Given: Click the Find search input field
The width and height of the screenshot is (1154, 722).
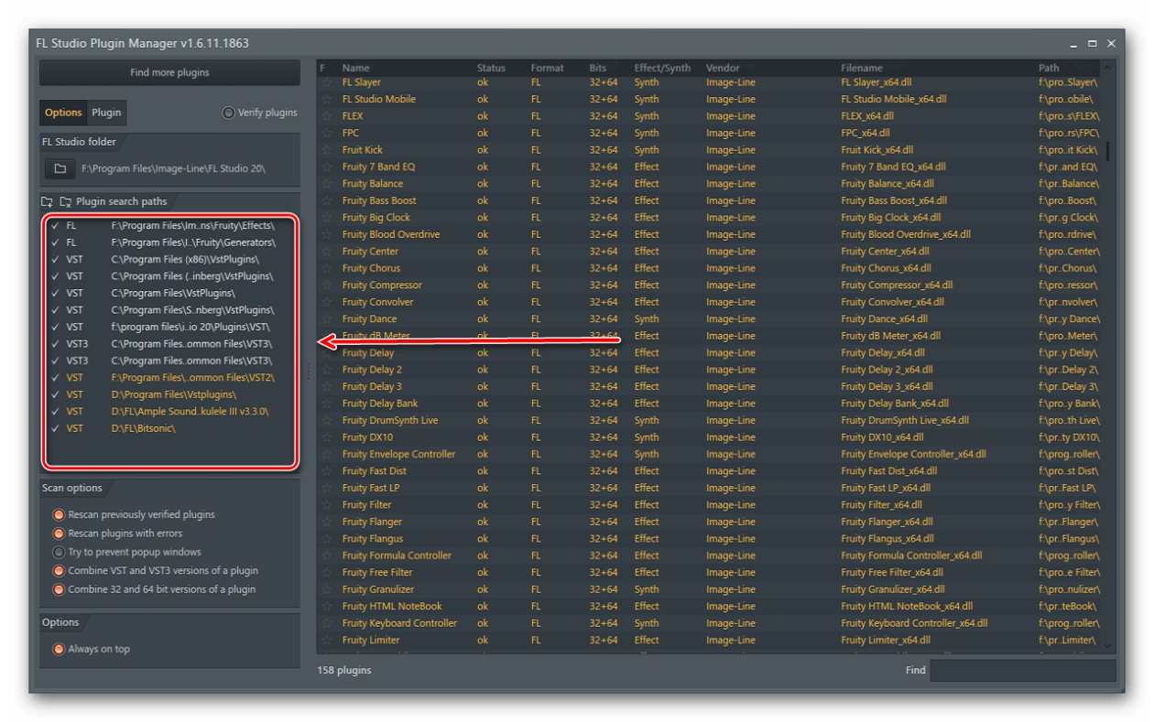Looking at the screenshot, I should coord(1023,670).
